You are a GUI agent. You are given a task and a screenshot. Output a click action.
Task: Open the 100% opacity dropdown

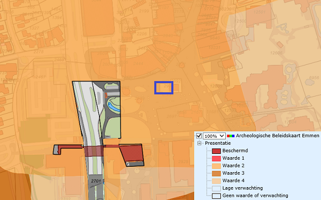coord(215,136)
